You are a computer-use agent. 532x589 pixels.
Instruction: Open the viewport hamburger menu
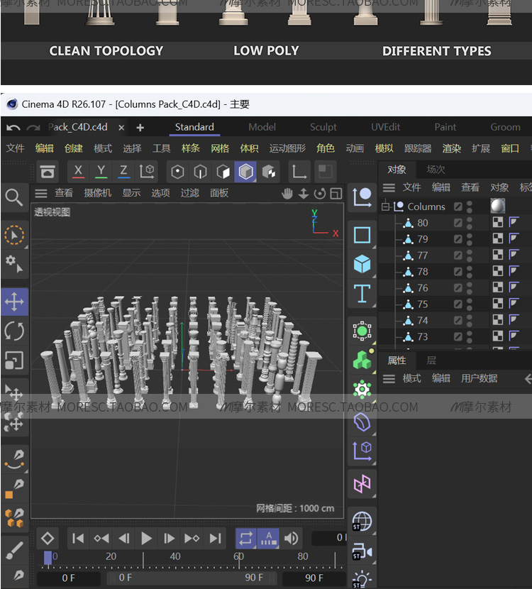coord(41,194)
